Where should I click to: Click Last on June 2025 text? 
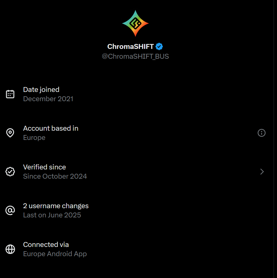(52, 215)
